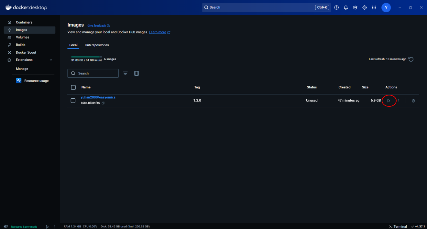Click the Disk 53.45 GB used entry
The image size is (427, 229).
(125, 226)
